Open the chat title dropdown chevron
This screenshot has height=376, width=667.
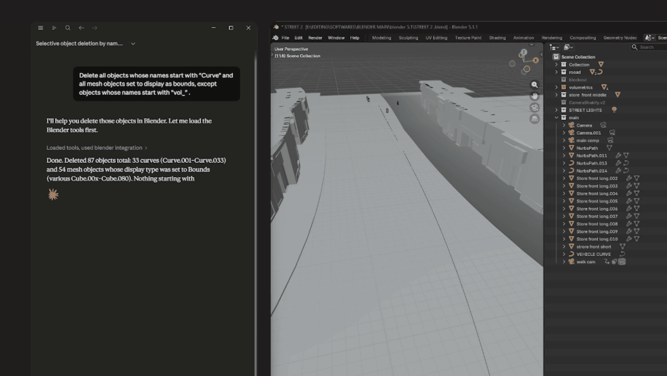(133, 44)
